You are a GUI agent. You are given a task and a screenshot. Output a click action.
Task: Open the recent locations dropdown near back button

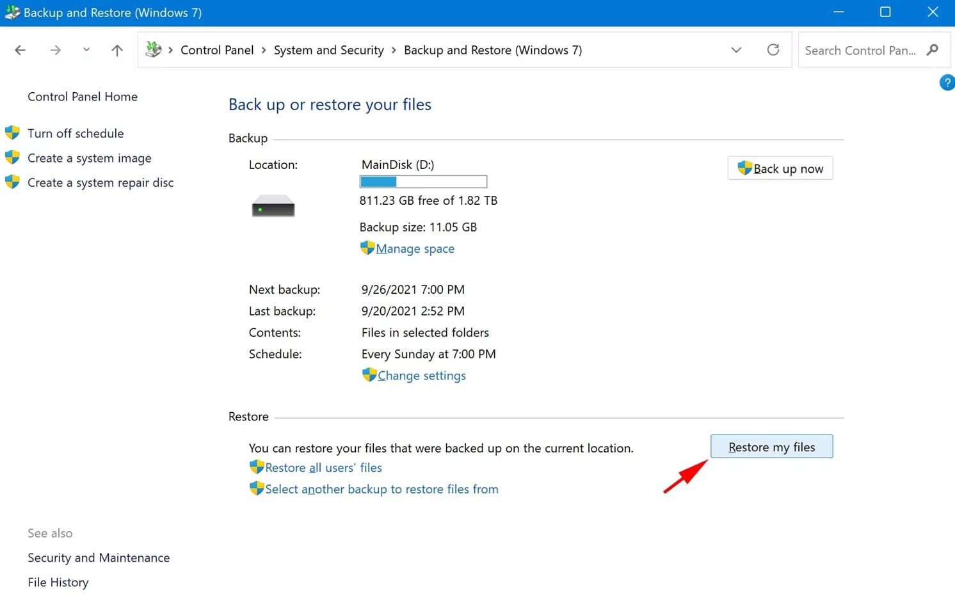(x=86, y=50)
